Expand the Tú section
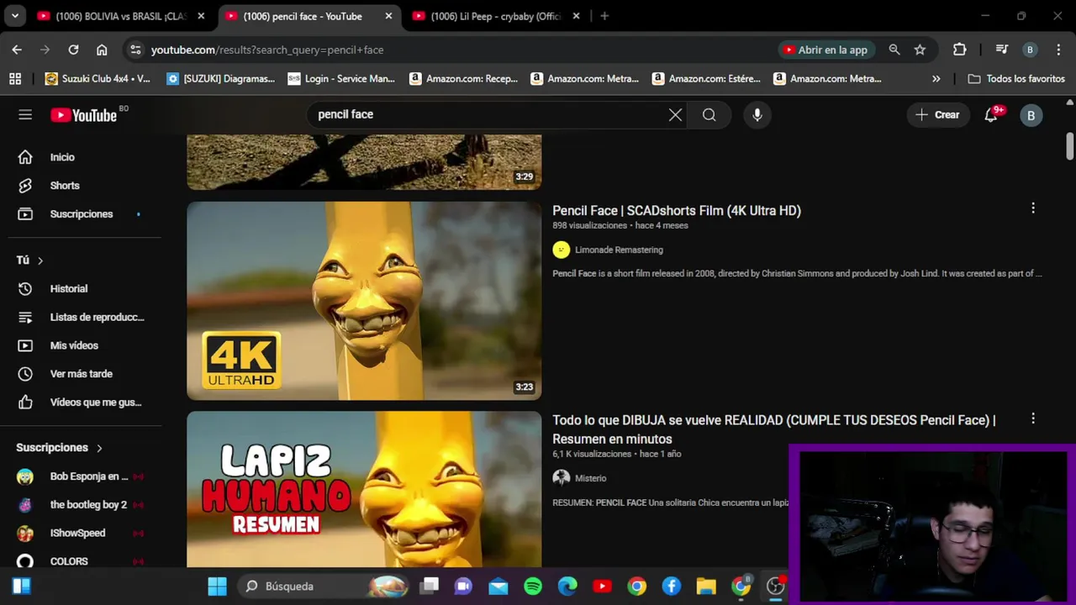Screen dimensions: 1076x605 click(x=30, y=260)
